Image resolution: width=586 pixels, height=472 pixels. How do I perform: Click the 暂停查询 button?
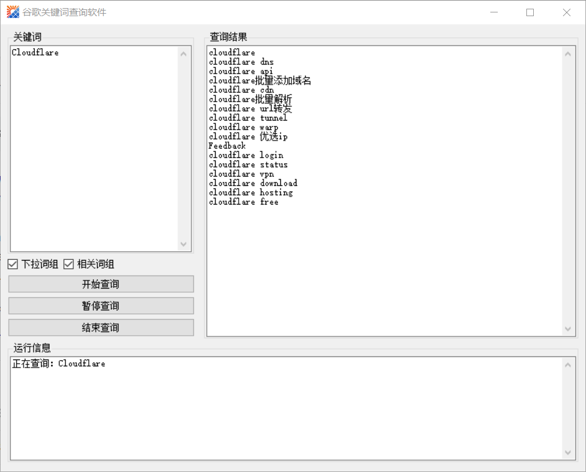(x=101, y=306)
